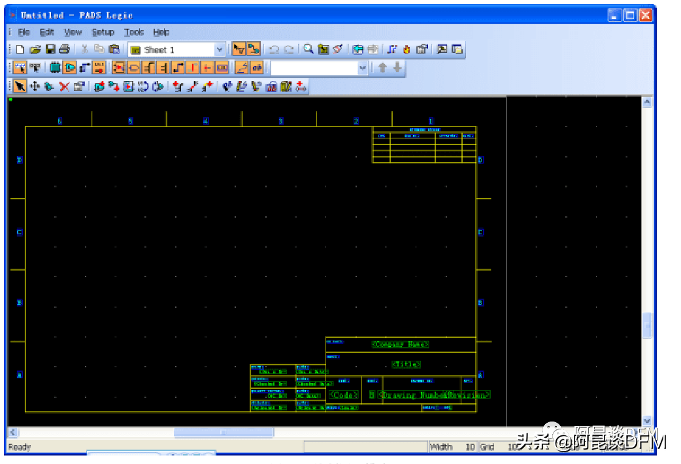Open the File menu
The width and height of the screenshot is (681, 464).
point(24,32)
